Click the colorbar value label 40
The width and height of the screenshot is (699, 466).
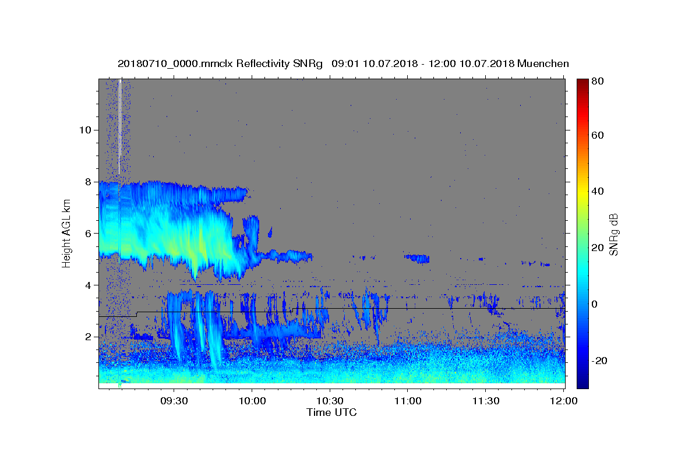[598, 191]
